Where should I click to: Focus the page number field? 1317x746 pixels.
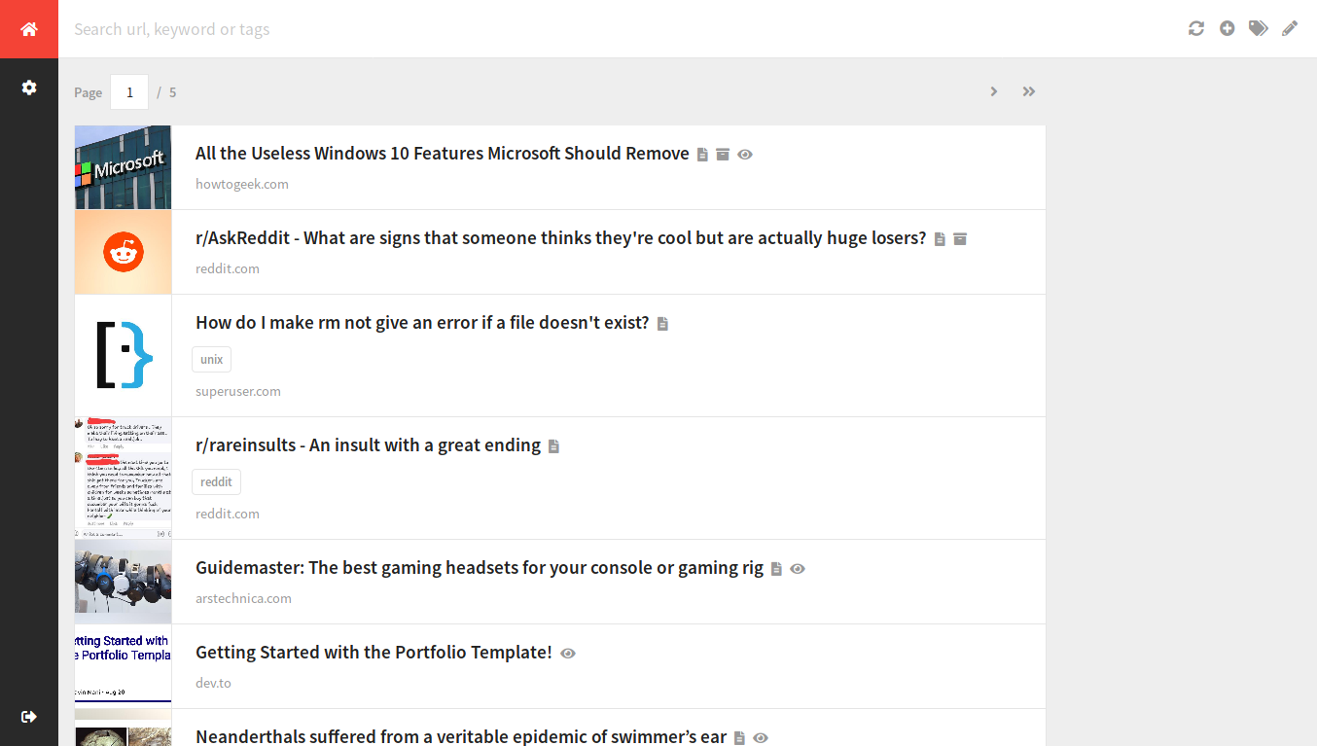[x=129, y=92]
